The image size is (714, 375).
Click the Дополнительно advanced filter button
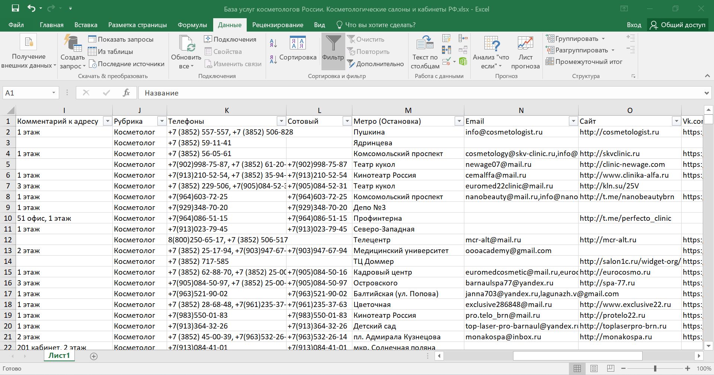pos(375,64)
